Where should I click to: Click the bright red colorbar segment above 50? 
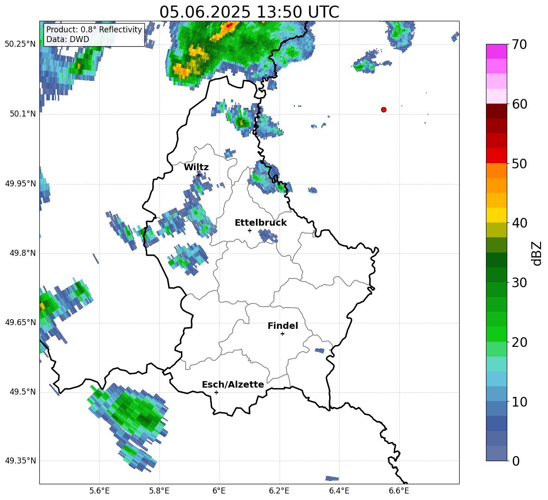point(496,156)
